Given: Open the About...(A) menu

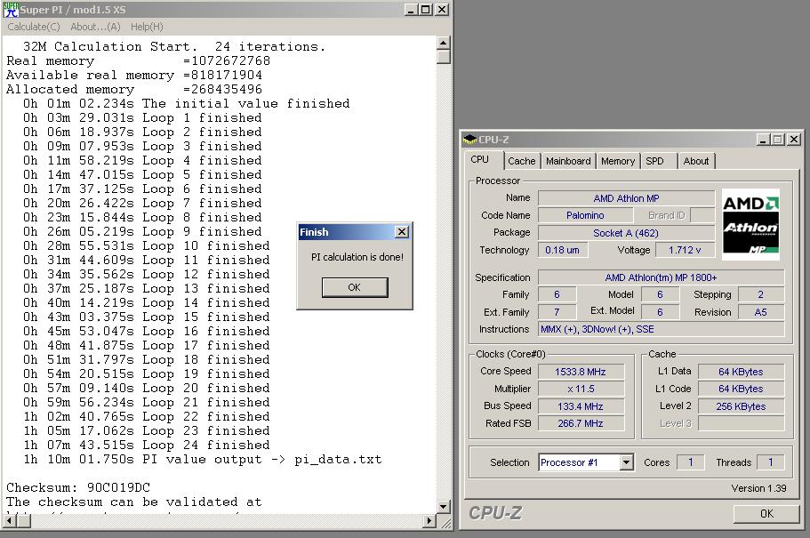Looking at the screenshot, I should (95, 27).
